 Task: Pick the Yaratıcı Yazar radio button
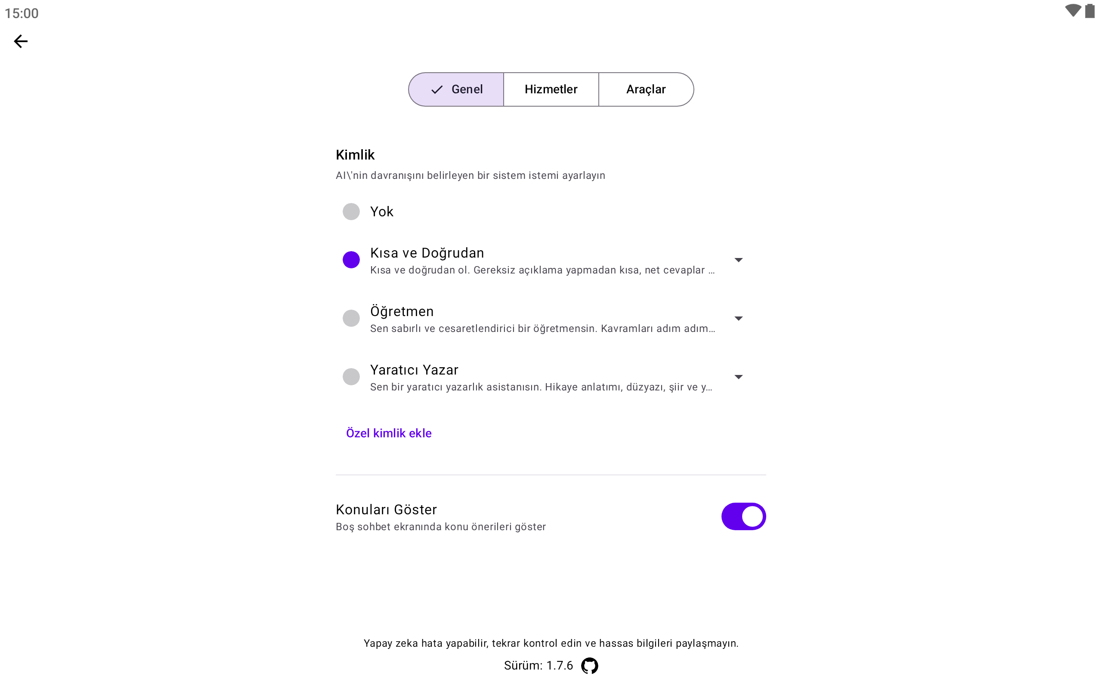[351, 377]
